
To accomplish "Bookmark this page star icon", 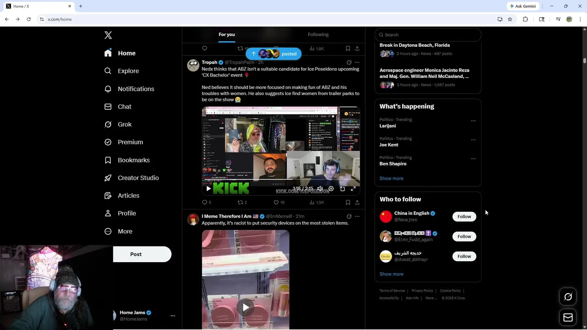I will pos(510,19).
